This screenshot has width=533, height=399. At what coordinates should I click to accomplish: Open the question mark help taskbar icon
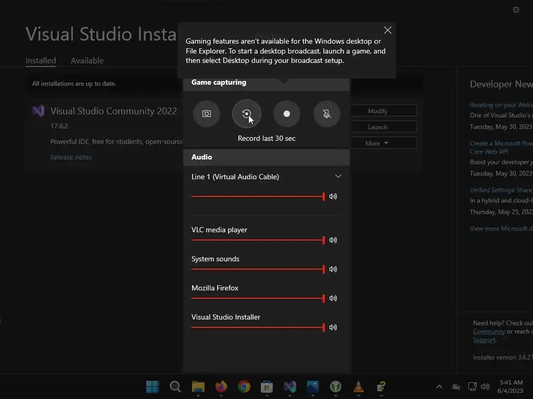pyautogui.click(x=382, y=387)
